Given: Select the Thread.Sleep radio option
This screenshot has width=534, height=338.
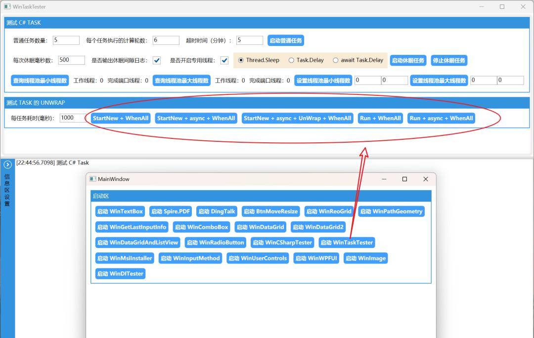Looking at the screenshot, I should 241,60.
